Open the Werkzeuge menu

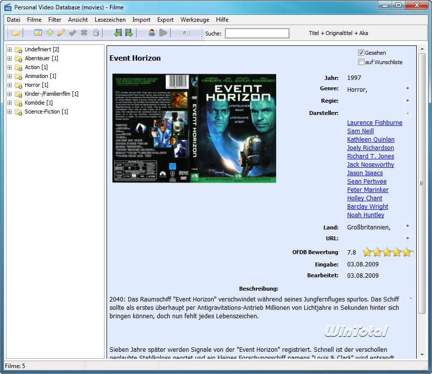point(195,20)
